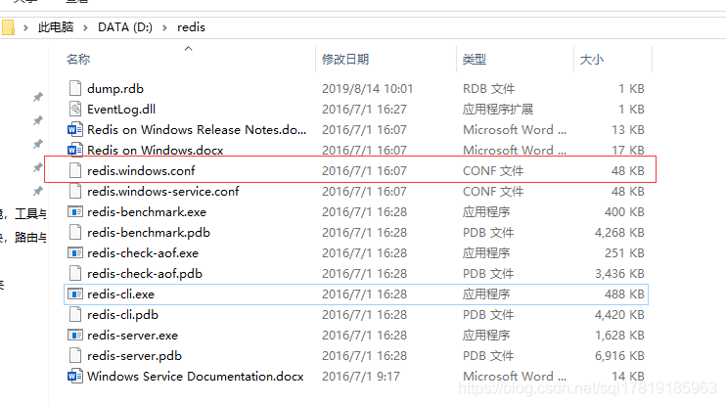Click the redis-check-aof.pdb file icon
The image size is (726, 406).
tap(75, 273)
